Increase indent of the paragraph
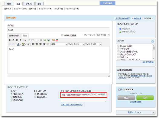The width and height of the screenshot is (159, 118). coord(44,44)
